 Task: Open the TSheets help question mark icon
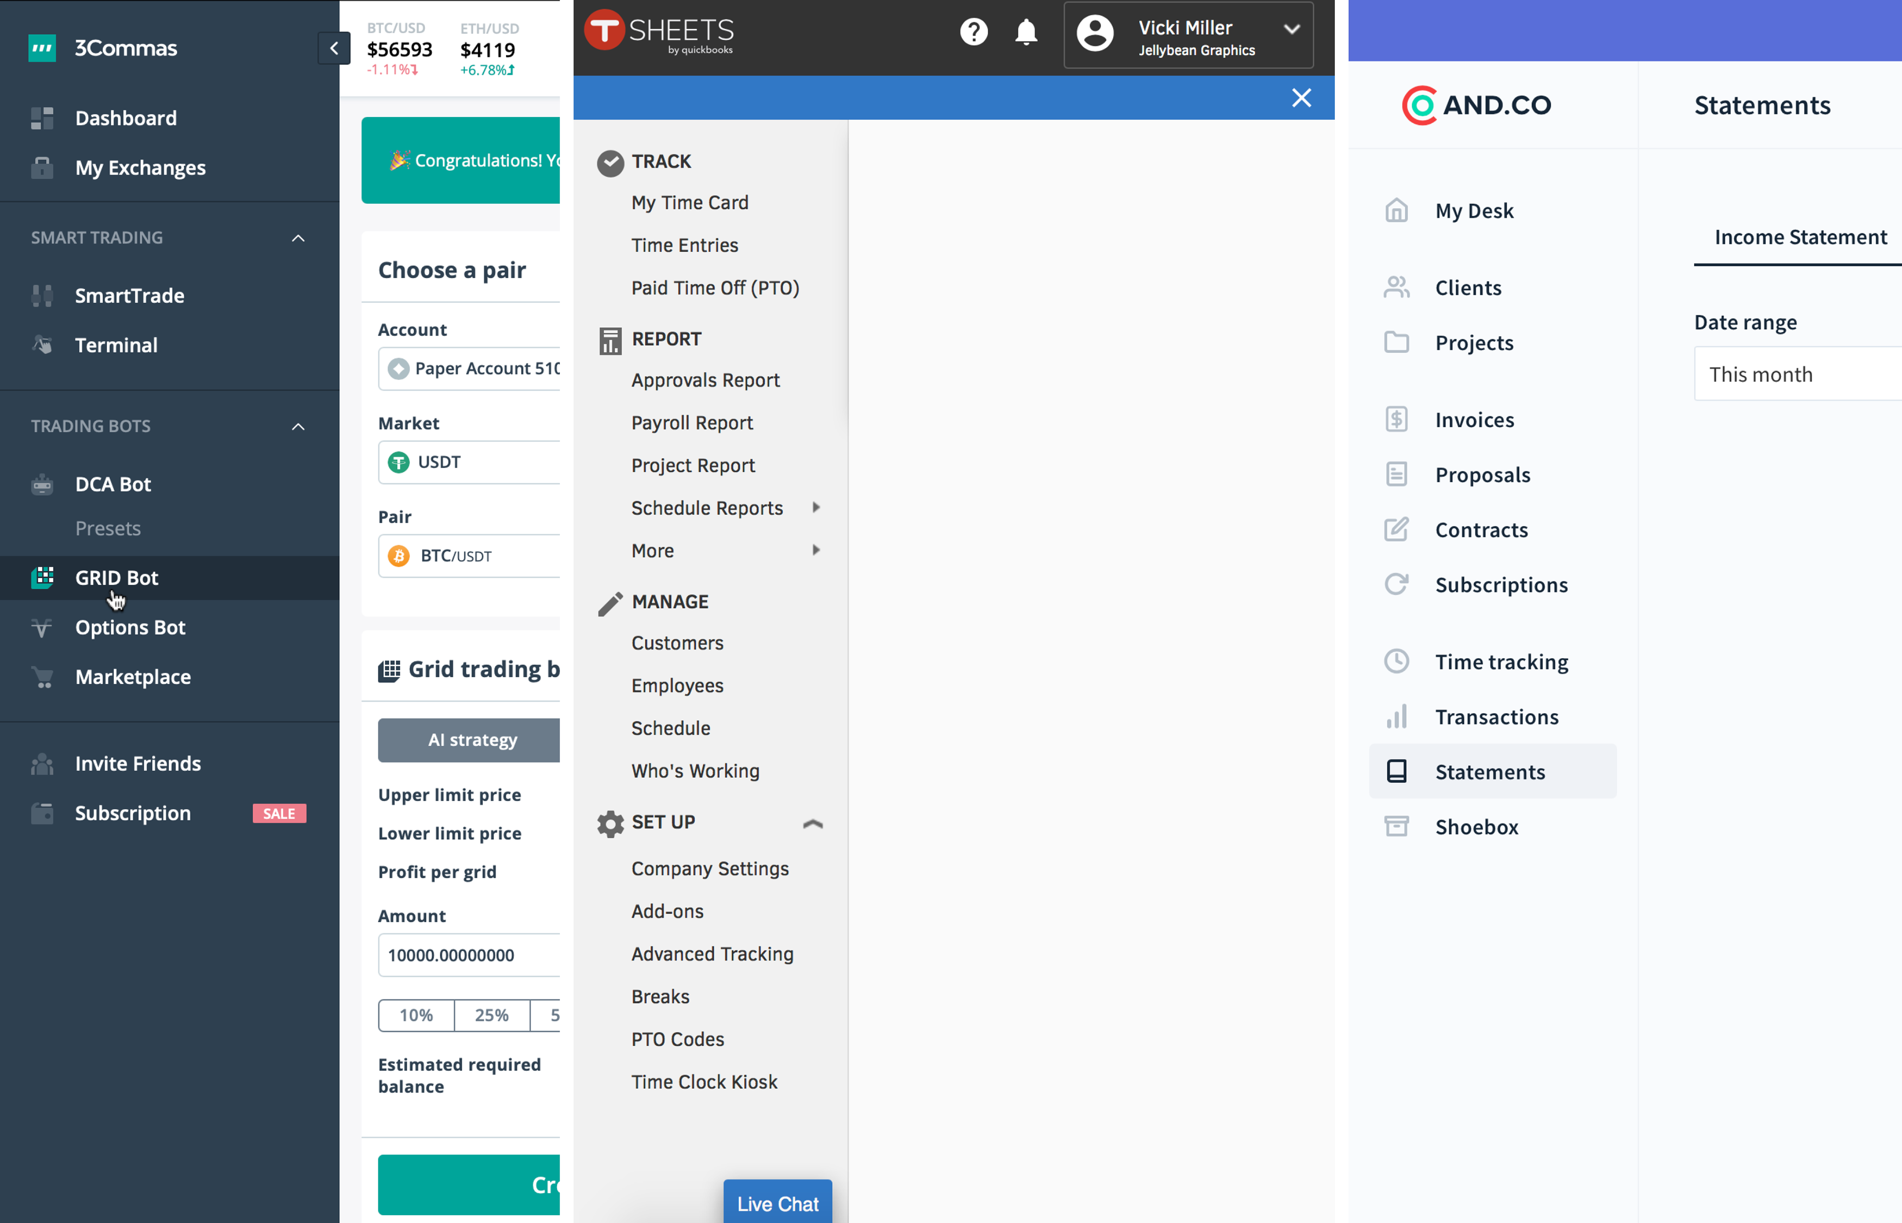[x=973, y=32]
